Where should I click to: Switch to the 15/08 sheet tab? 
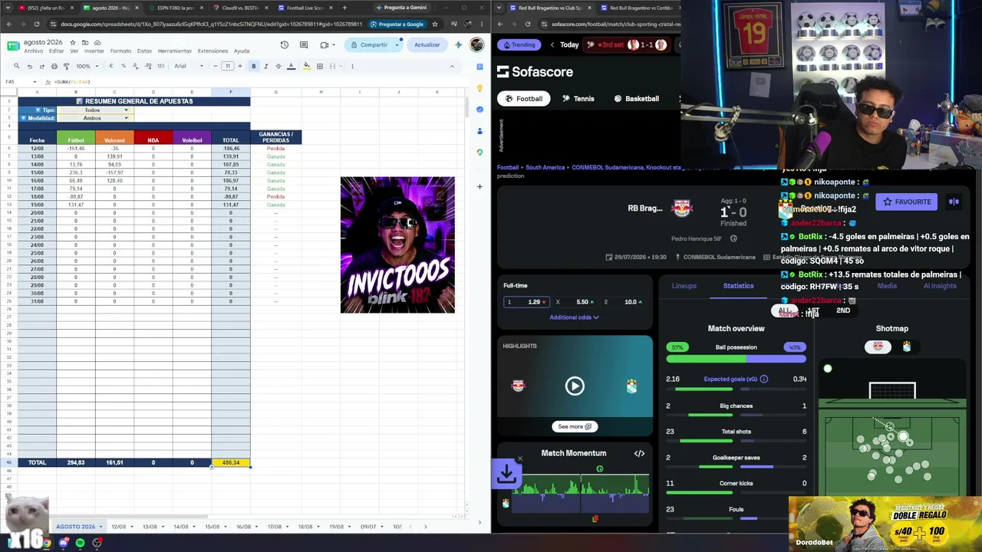[x=212, y=527]
